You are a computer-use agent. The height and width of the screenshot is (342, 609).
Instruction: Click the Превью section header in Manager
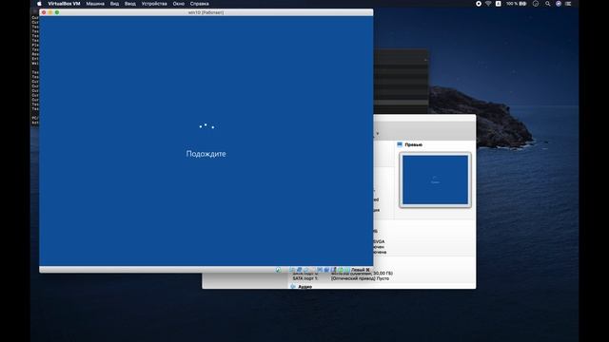pyautogui.click(x=413, y=144)
